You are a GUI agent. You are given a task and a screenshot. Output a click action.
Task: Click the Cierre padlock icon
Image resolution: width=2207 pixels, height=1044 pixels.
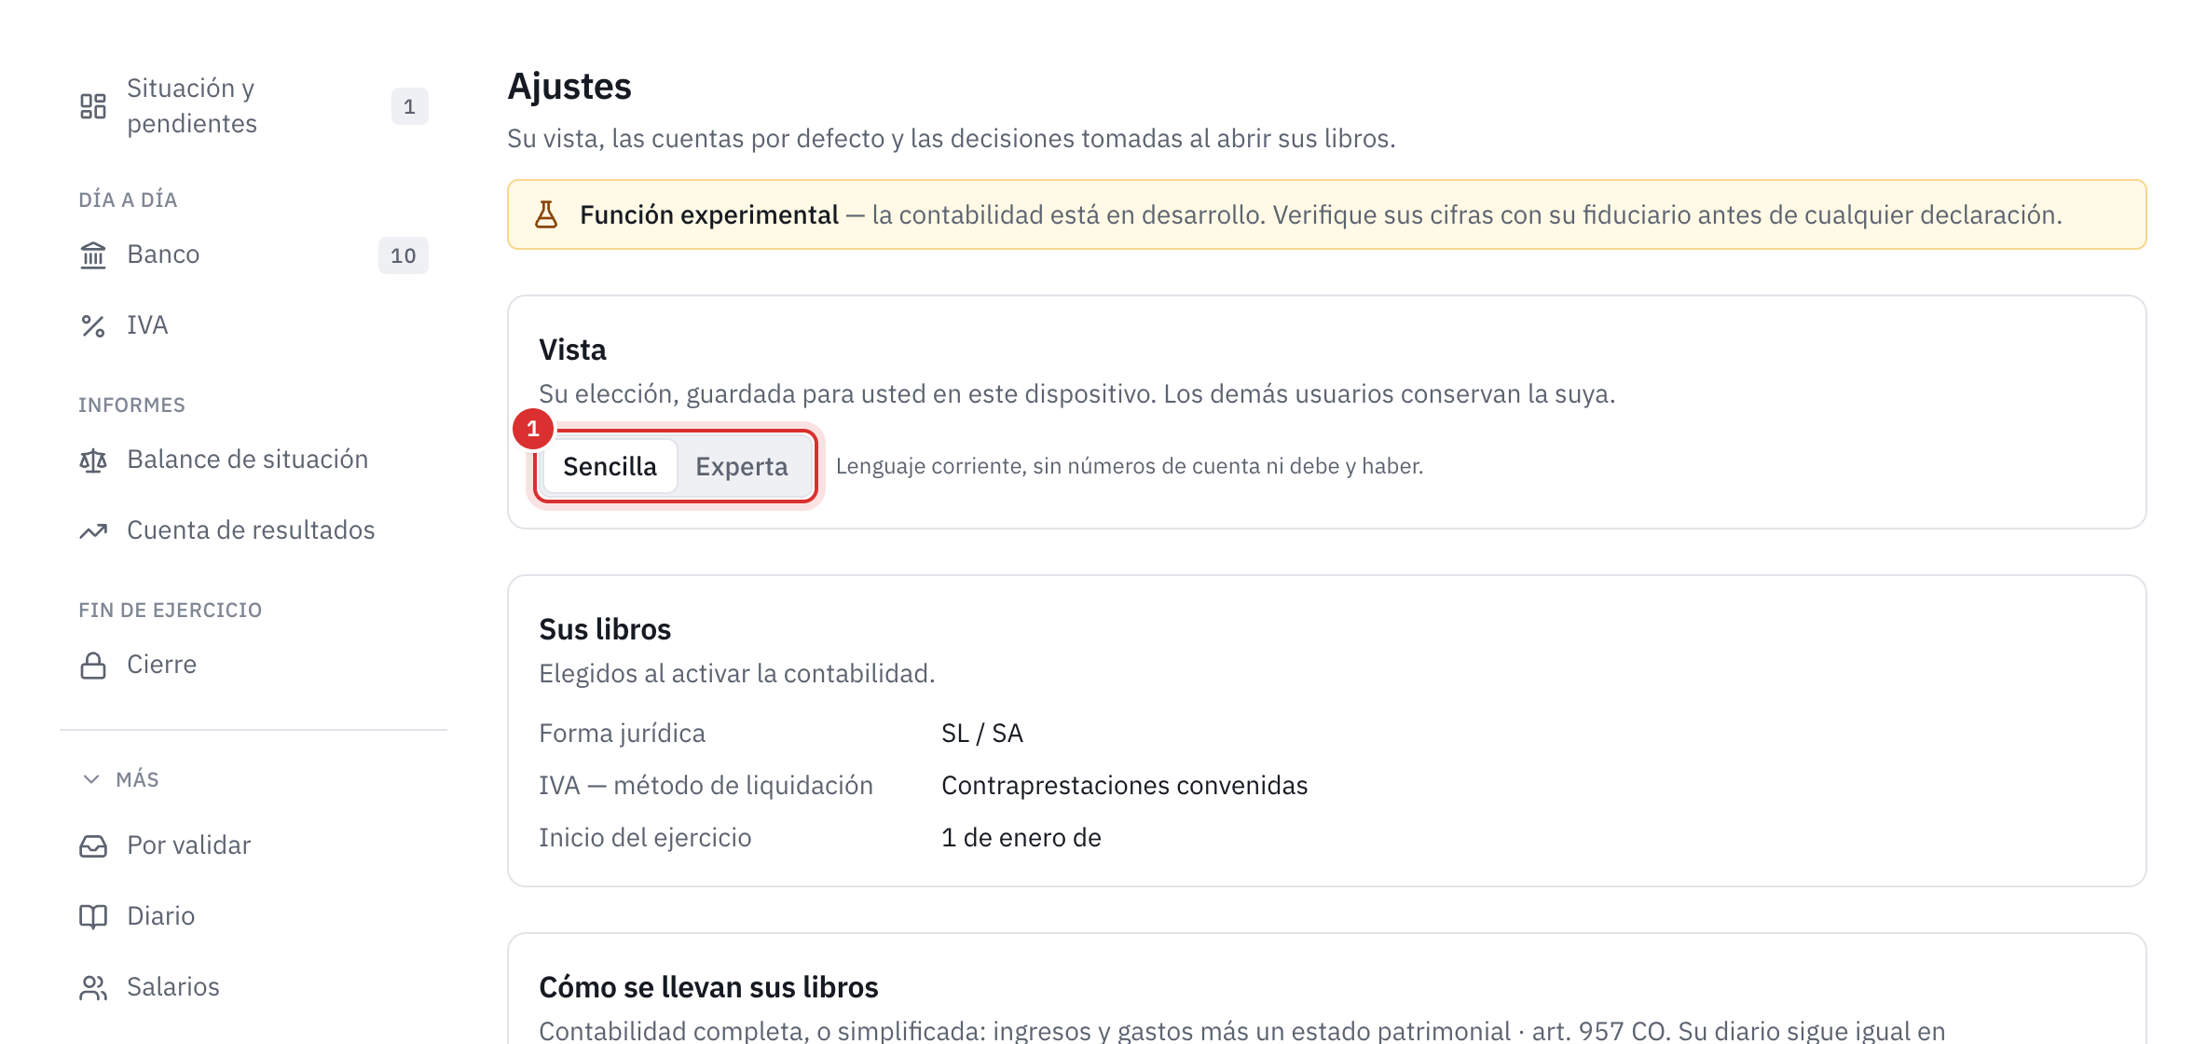click(93, 666)
